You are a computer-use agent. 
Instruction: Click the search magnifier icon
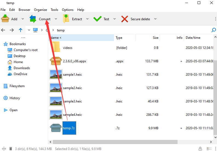214,30
